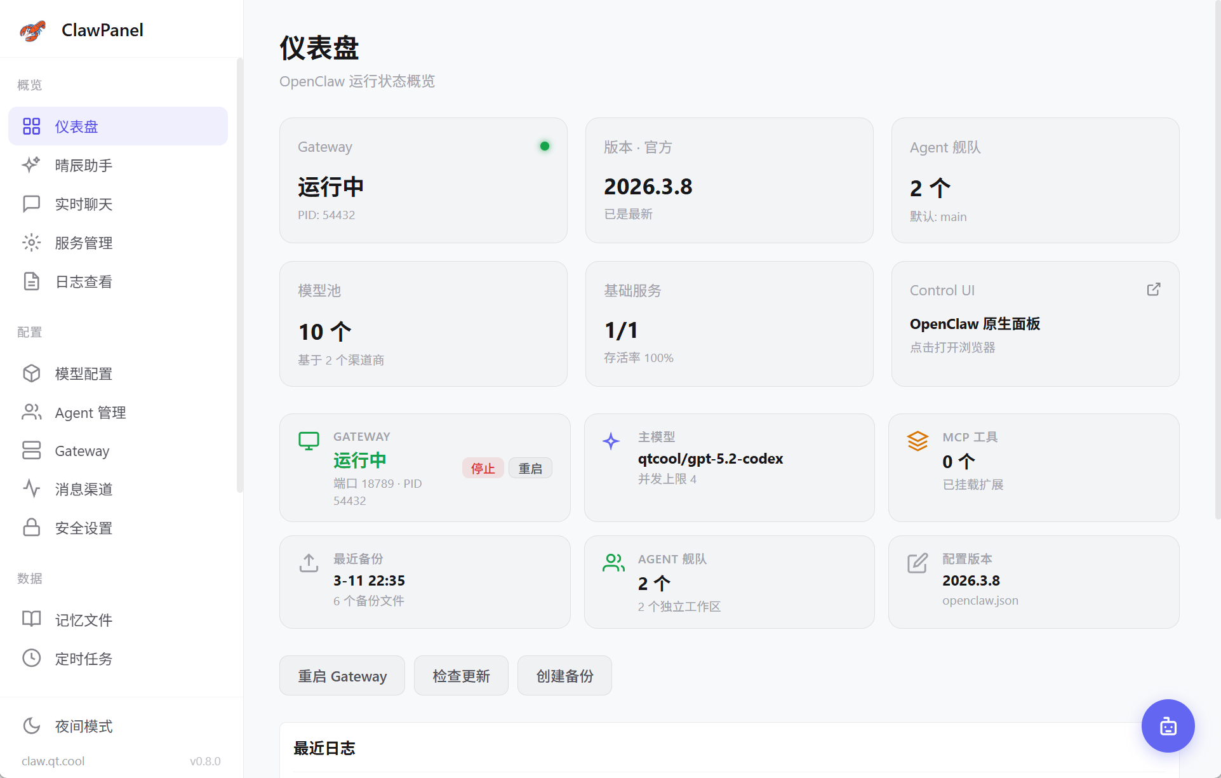Click the 重启 Gateway button
Viewport: 1221px width, 778px height.
click(x=342, y=675)
